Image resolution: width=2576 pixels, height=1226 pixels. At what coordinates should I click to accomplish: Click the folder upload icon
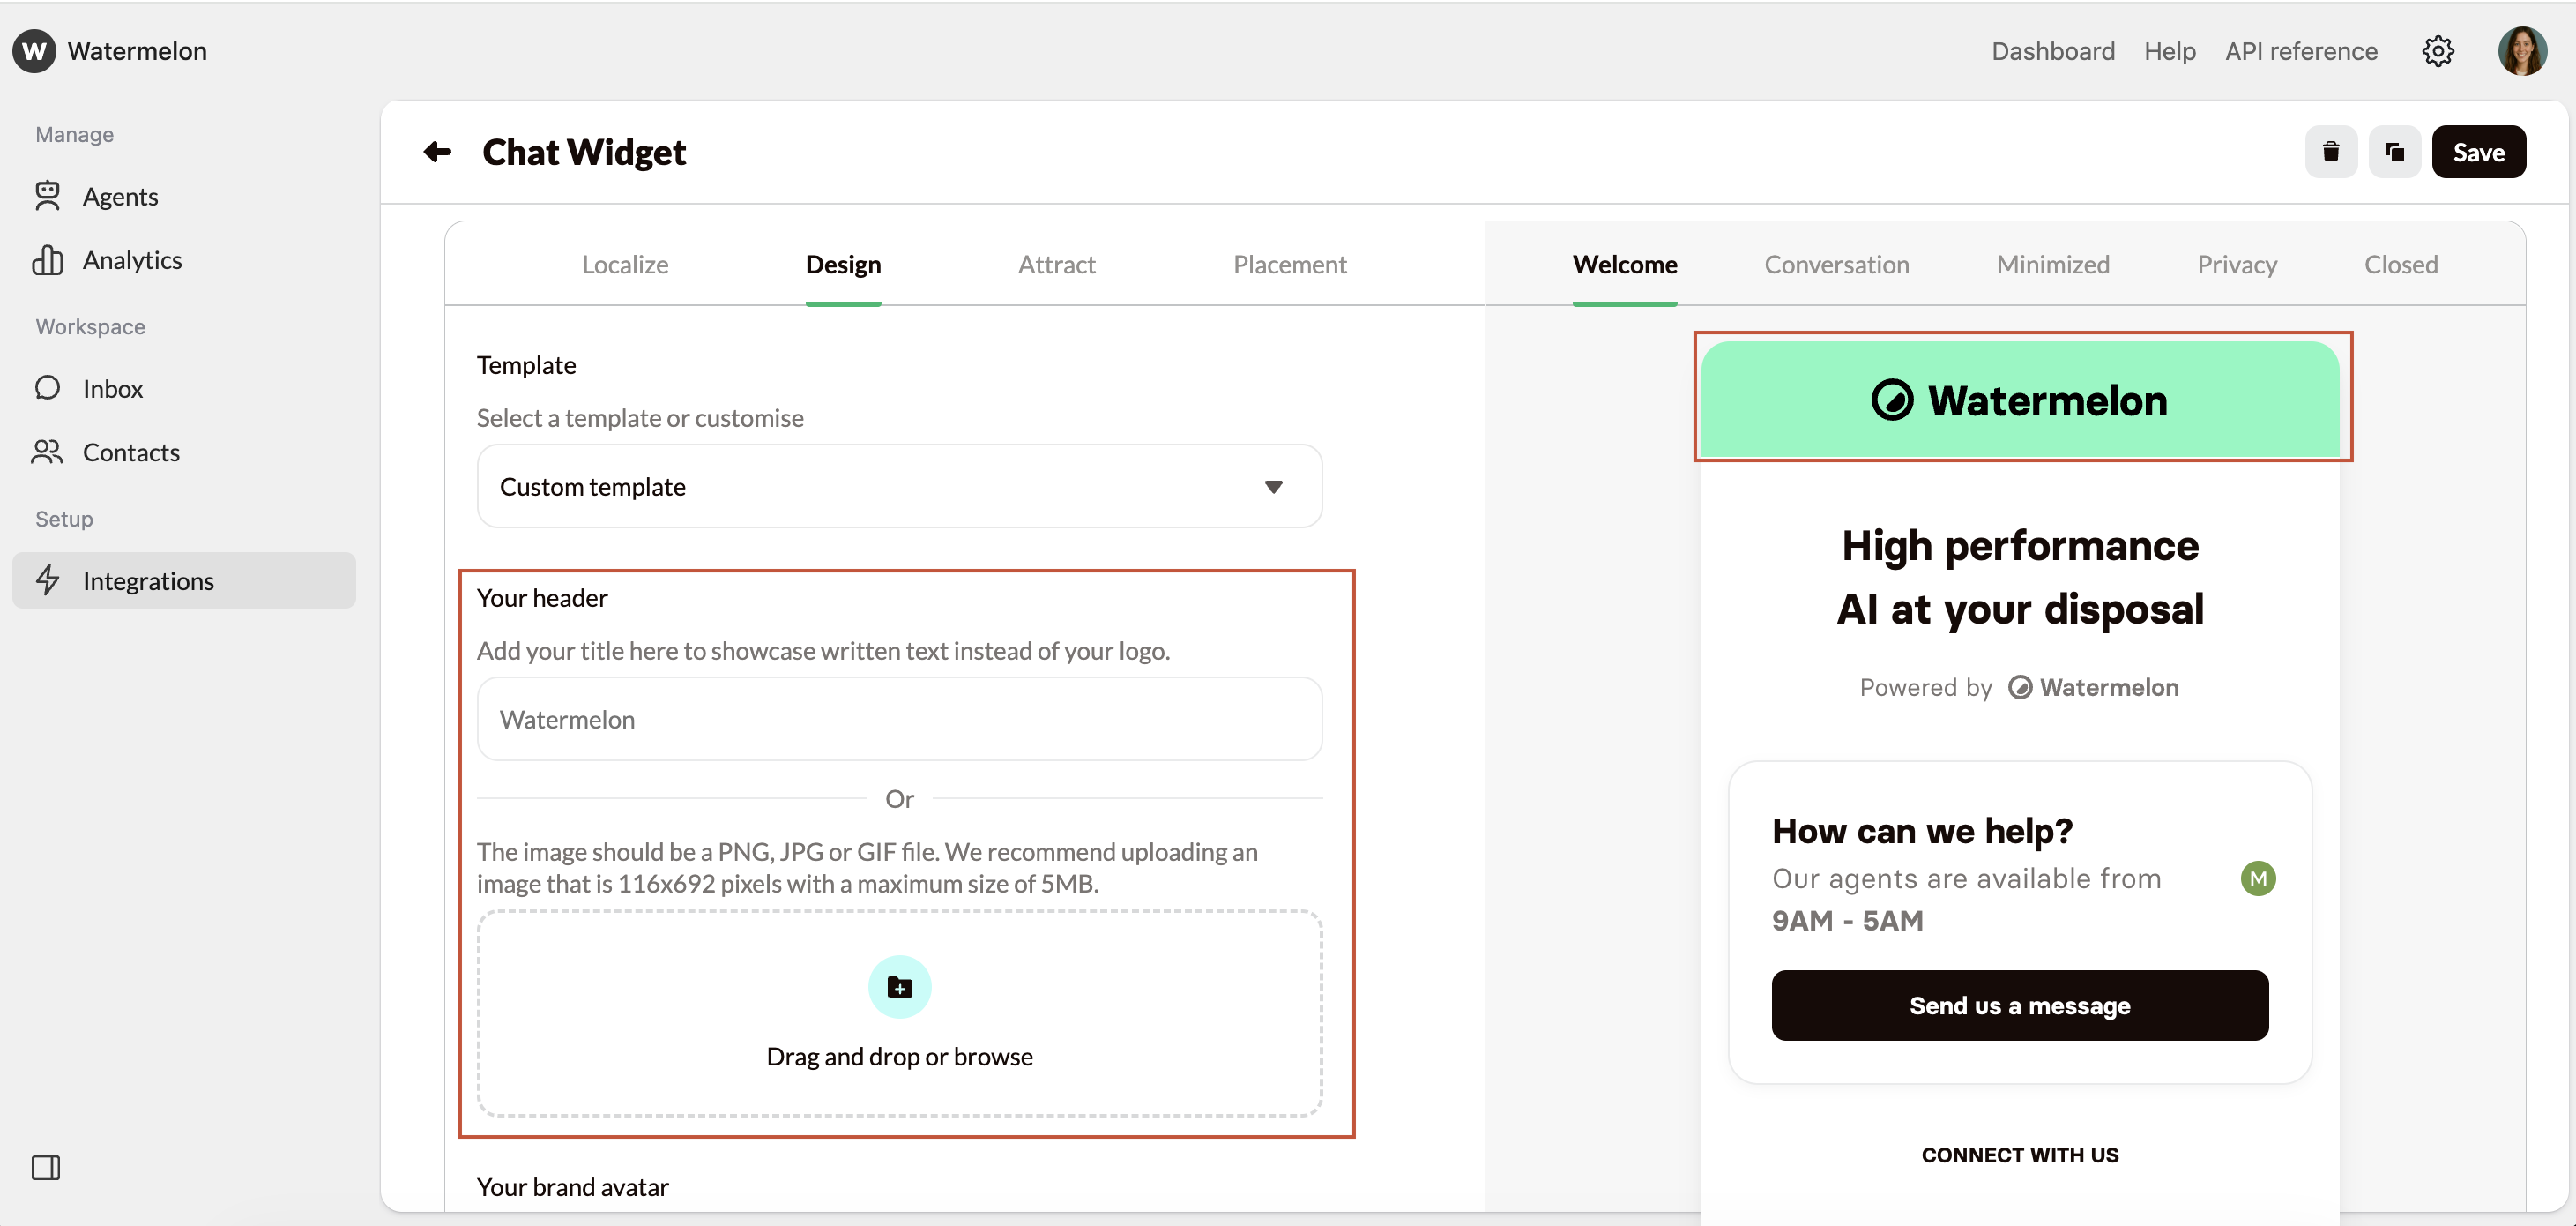899,988
